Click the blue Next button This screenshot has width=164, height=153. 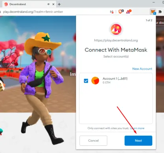(138, 140)
